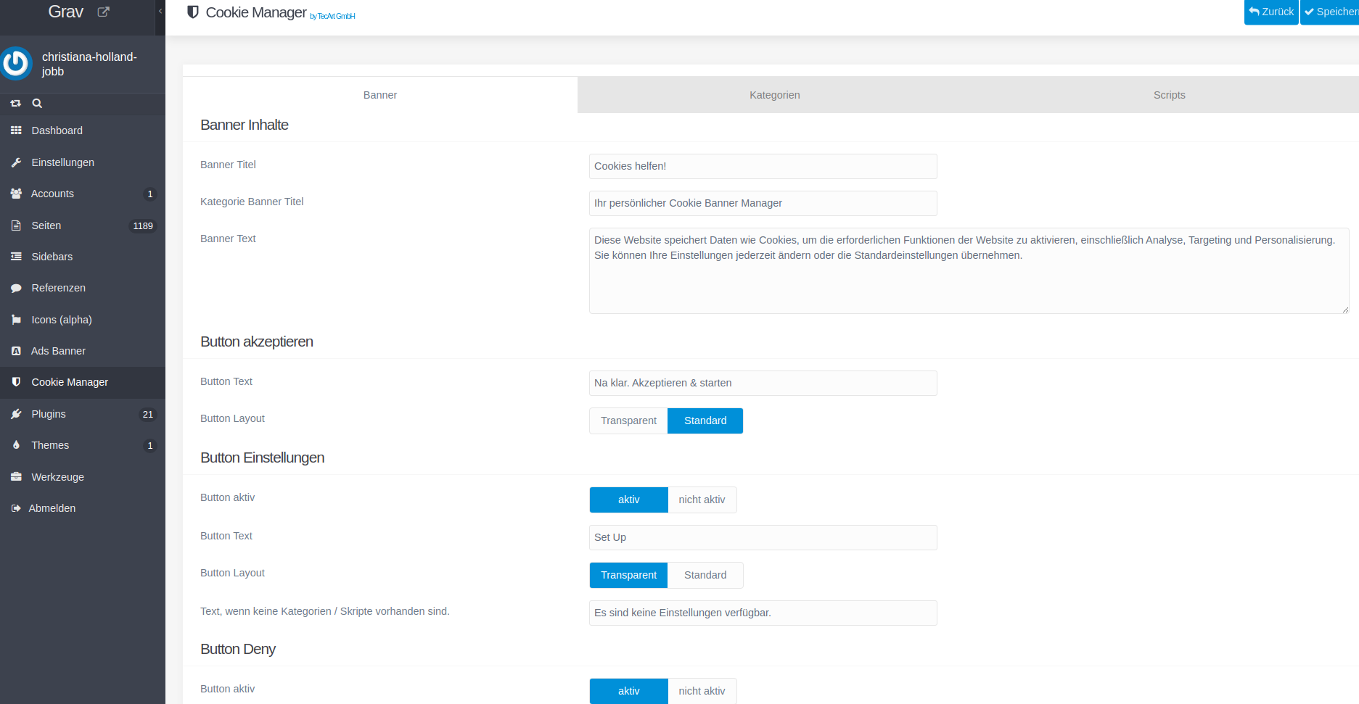Image resolution: width=1359 pixels, height=704 pixels.
Task: Set Einstellungen Button to nicht aktiv
Action: tap(702, 500)
